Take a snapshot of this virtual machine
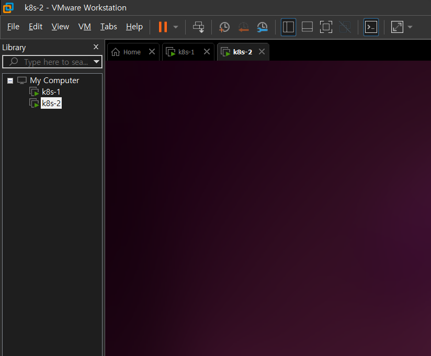The image size is (431, 356). click(x=224, y=27)
